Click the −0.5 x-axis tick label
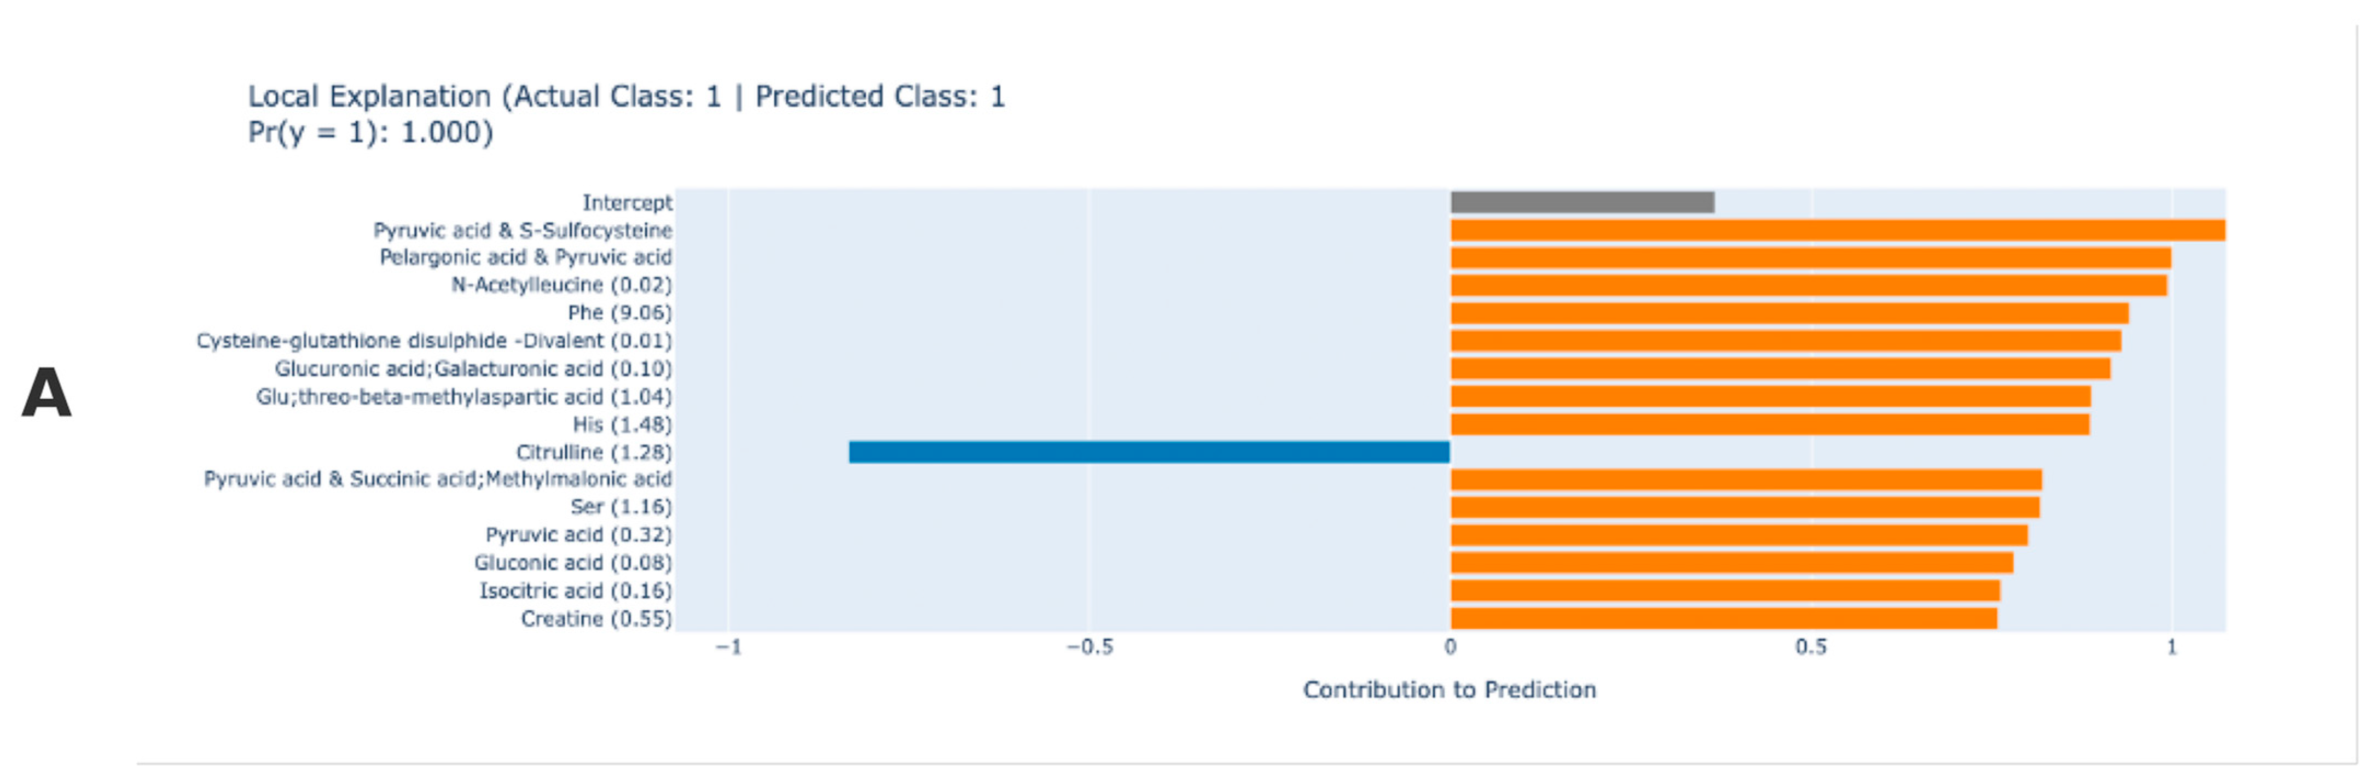The height and width of the screenshot is (783, 2376). pyautogui.click(x=1090, y=647)
